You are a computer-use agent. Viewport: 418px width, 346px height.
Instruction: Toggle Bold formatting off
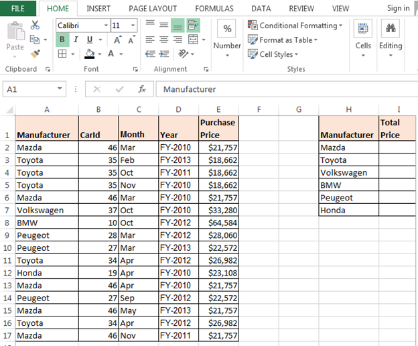[x=62, y=40]
